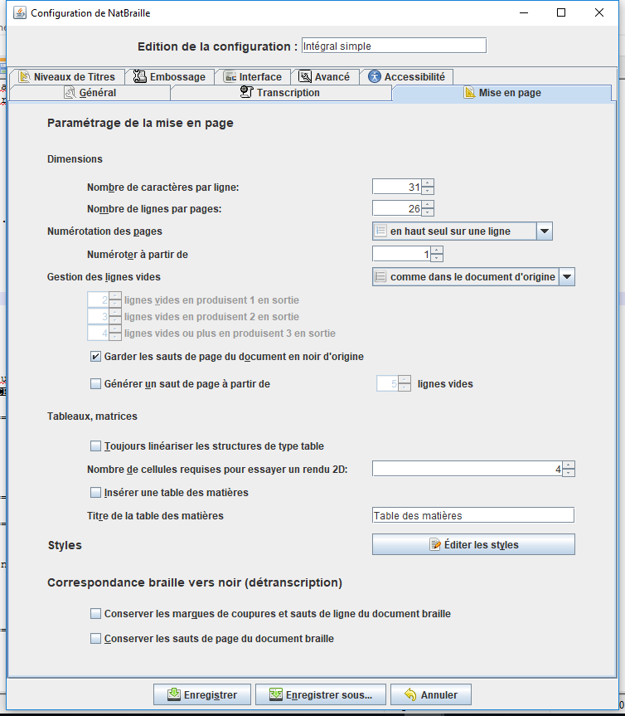Increase cellules requises pour rendu 2D spinner

pyautogui.click(x=569, y=465)
